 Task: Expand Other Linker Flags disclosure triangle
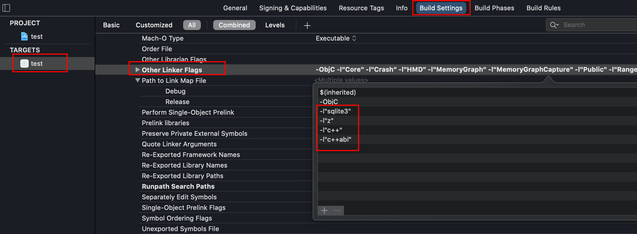point(137,70)
